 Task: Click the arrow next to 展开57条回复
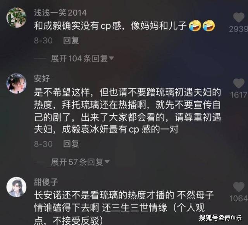[x=107, y=162]
